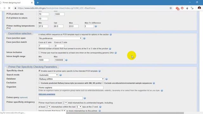Open help for Specificity check option

point(99,71)
